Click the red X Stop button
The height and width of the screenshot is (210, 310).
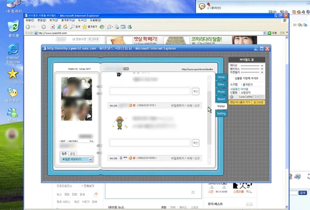(x=53, y=27)
